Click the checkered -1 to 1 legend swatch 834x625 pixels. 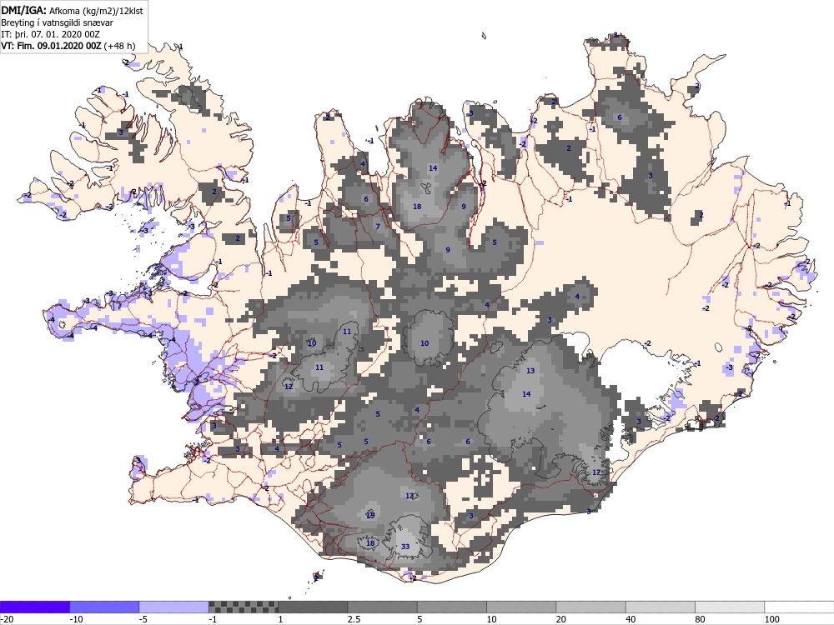243,607
